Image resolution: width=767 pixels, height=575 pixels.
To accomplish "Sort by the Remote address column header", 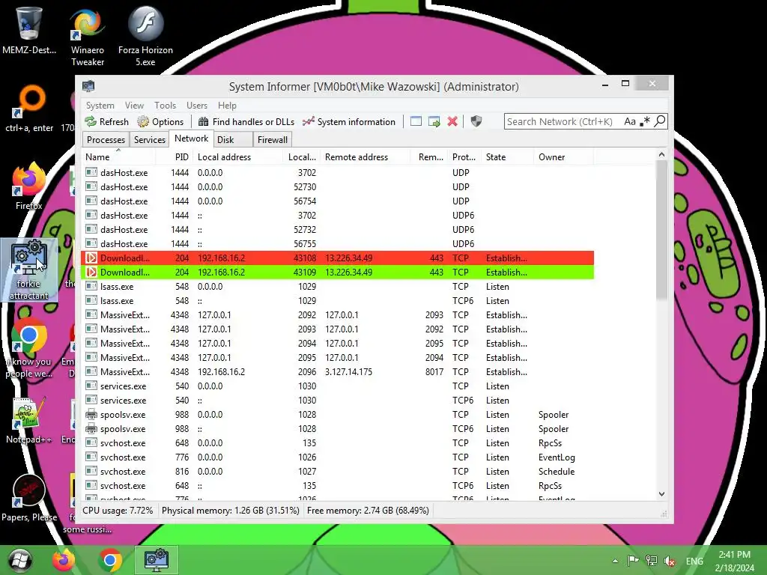I will click(x=365, y=157).
